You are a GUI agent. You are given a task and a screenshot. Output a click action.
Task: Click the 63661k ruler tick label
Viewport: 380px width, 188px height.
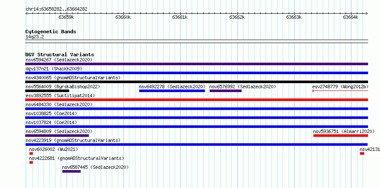(180, 17)
